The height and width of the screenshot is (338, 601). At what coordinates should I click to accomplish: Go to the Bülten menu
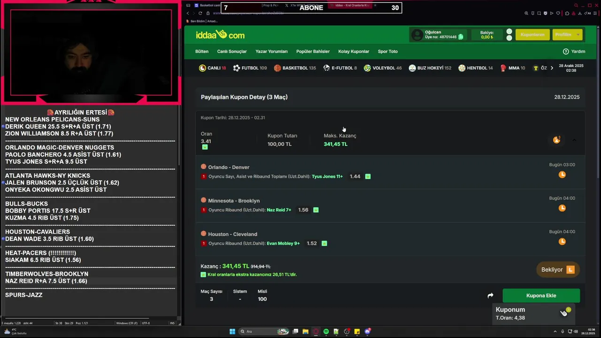click(x=202, y=51)
